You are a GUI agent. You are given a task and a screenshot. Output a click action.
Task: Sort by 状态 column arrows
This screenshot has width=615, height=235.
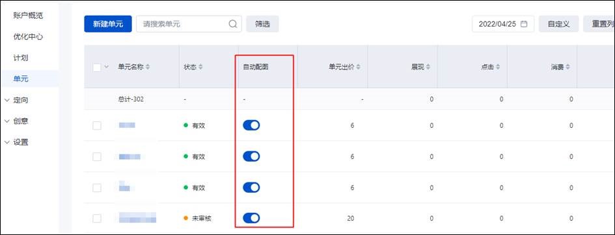click(x=200, y=67)
